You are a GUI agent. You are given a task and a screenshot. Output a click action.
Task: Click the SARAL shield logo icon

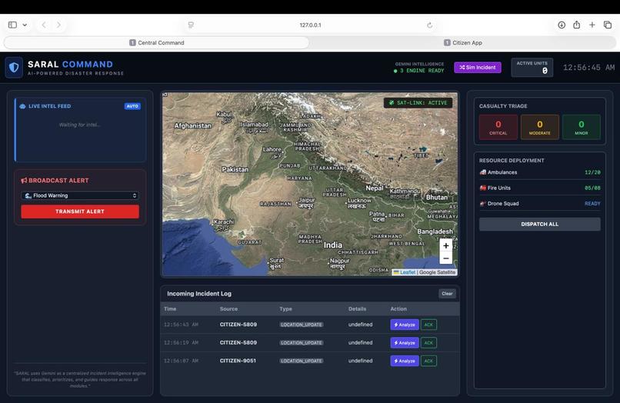(14, 67)
